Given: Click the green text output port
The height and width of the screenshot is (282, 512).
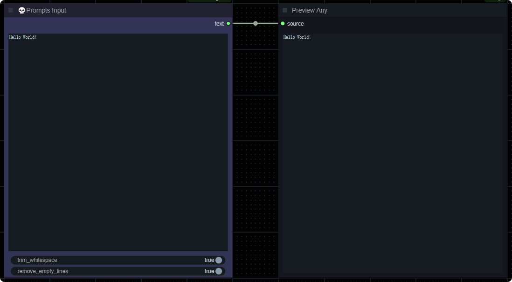Looking at the screenshot, I should tap(228, 23).
